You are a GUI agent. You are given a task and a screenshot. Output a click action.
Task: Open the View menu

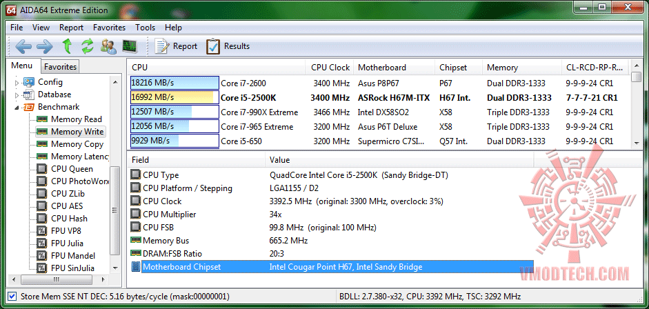[x=41, y=28]
